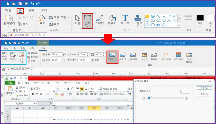216x124 pixels.
Task: Open the 데이터 tab in Excel capture
Action: coord(67,83)
